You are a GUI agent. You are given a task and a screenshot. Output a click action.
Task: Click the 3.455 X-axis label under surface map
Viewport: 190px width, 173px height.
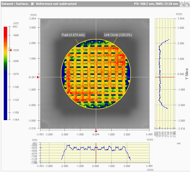coord(149,134)
